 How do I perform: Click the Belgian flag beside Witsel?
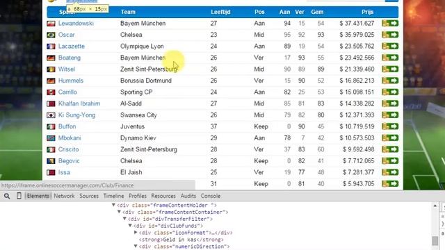click(x=51, y=69)
